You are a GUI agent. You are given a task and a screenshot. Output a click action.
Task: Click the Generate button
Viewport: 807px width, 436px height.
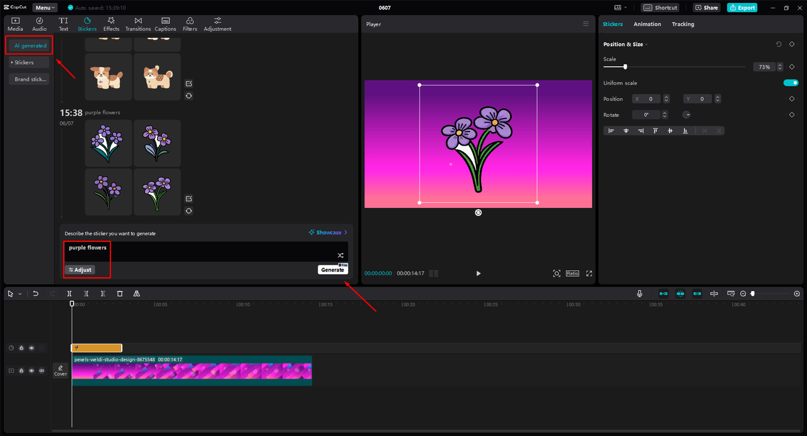tap(332, 270)
